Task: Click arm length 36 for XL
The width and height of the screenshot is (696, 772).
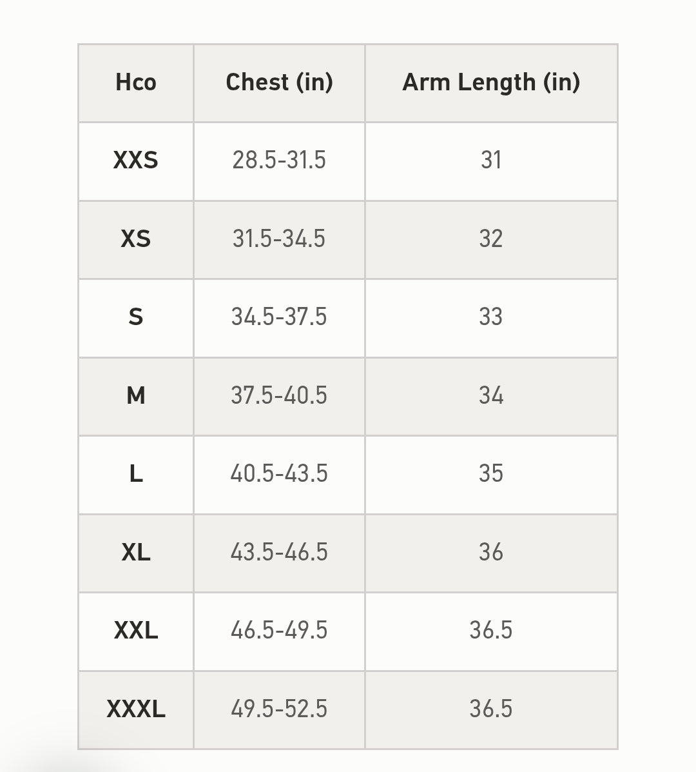Action: [x=490, y=552]
